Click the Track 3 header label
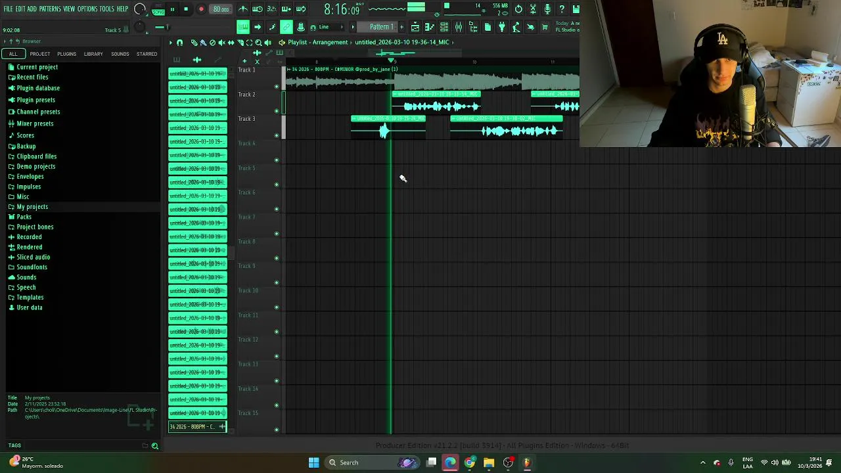The height and width of the screenshot is (473, 841). pyautogui.click(x=246, y=119)
